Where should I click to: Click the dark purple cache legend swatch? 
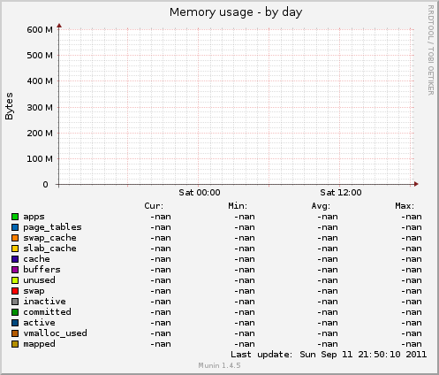click(15, 259)
